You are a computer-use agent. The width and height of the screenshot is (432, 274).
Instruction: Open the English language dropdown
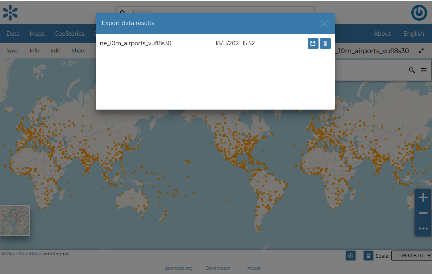coord(413,34)
